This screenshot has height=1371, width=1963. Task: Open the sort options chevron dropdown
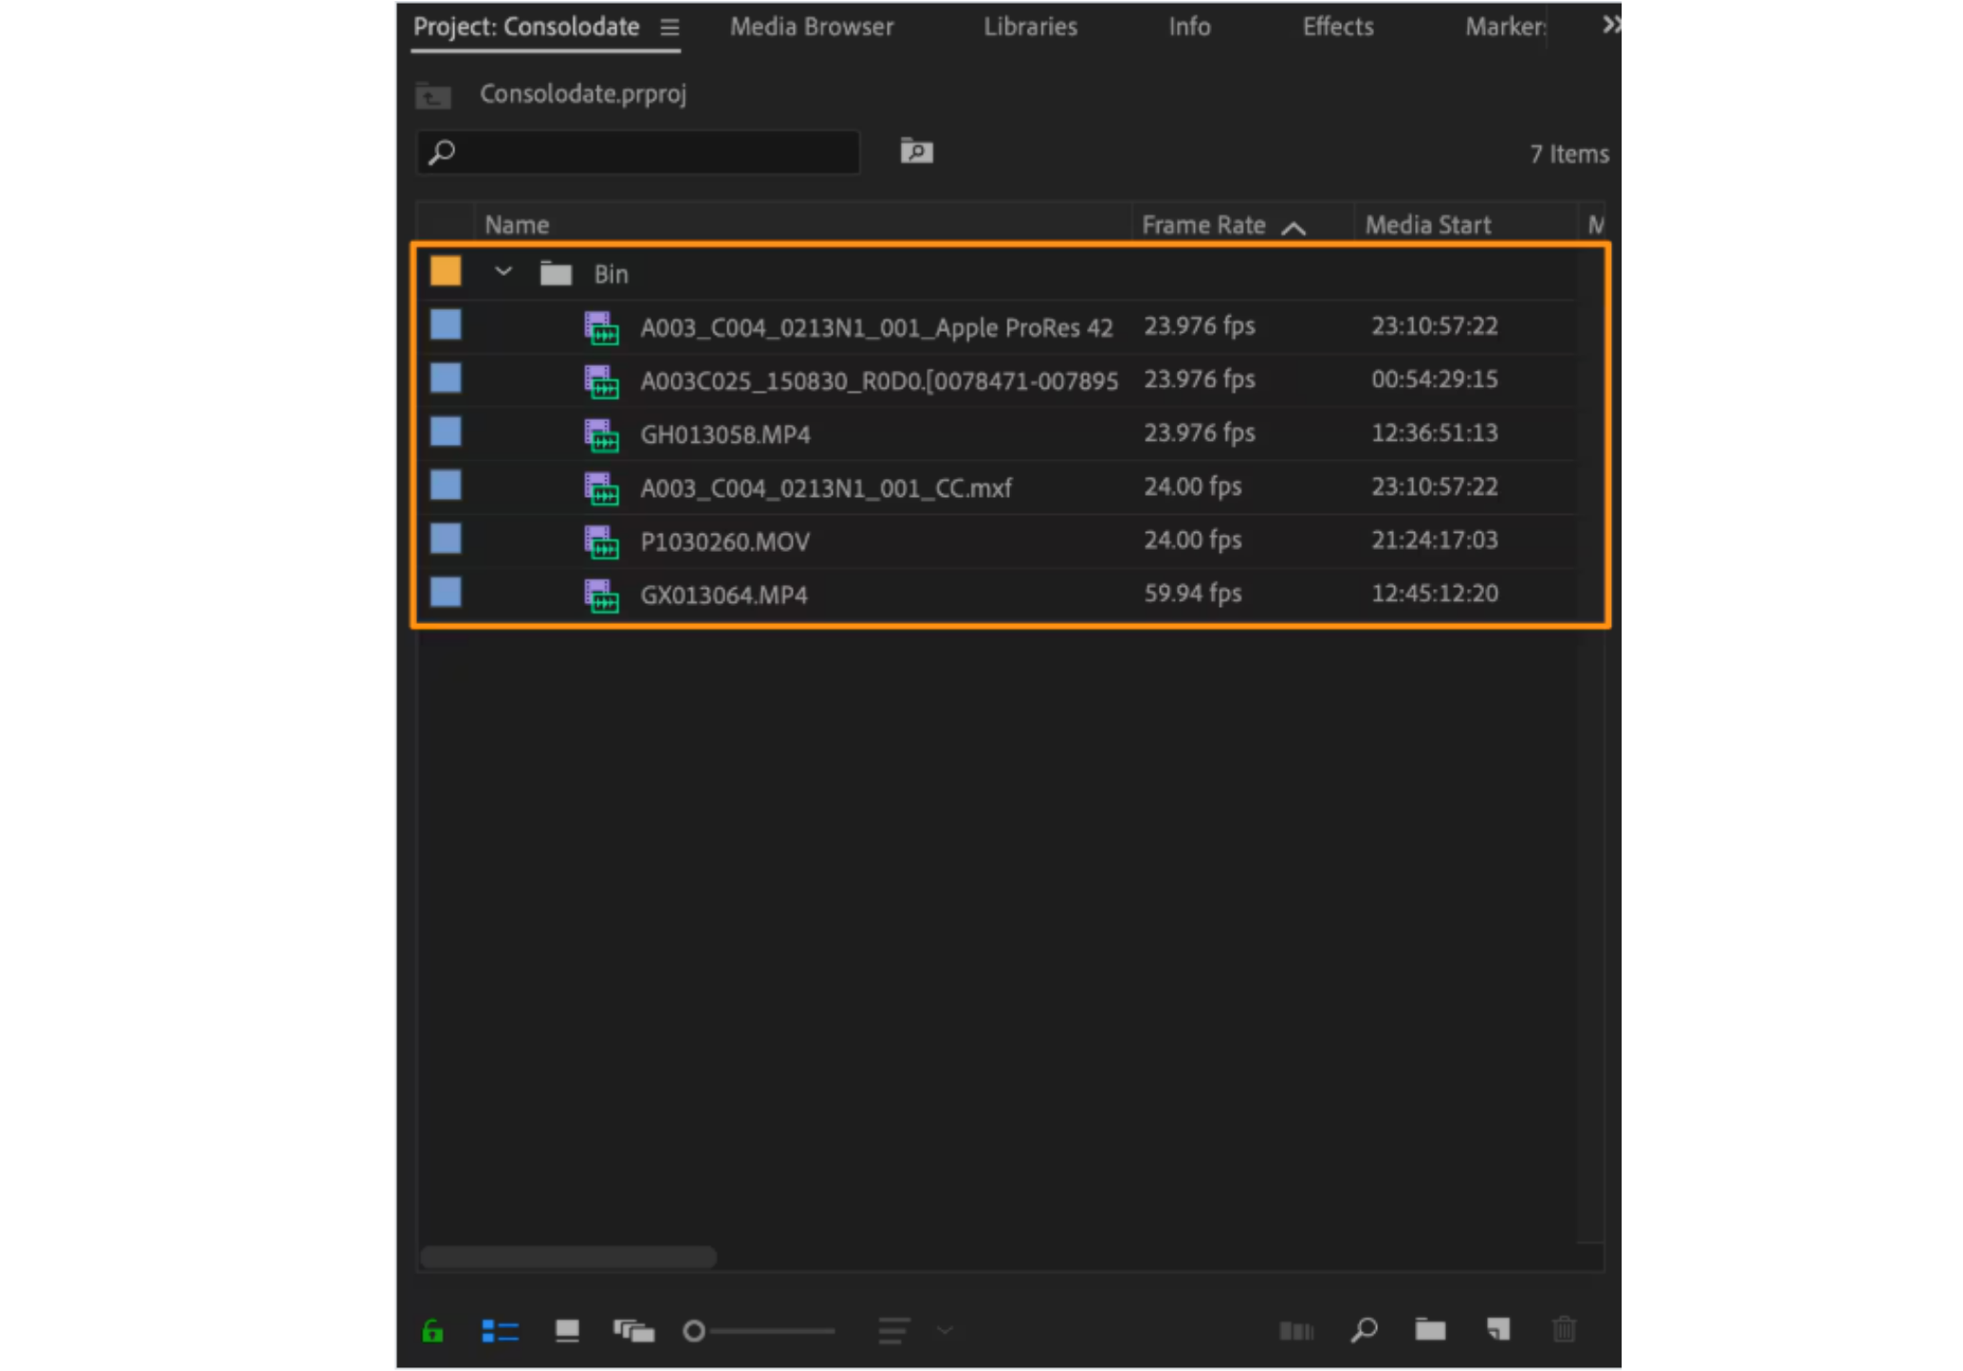click(945, 1330)
